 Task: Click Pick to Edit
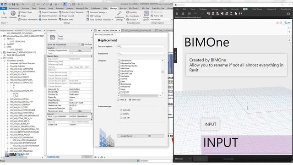click(x=157, y=16)
